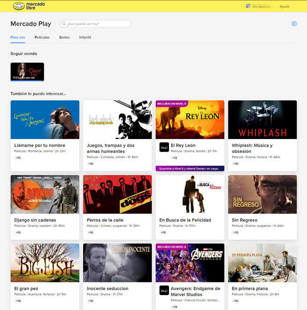Viewport: 307px width, 310px height.
Task: Select the Para vos tab
Action: coord(18,37)
